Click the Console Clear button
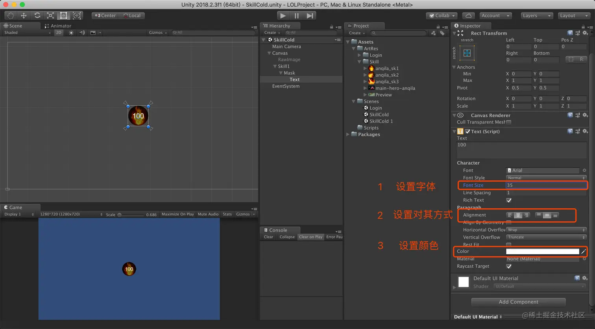Screen dimensions: 595x329 click(268, 237)
